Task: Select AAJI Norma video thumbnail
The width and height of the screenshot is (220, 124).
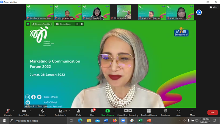Action: [x=180, y=12]
